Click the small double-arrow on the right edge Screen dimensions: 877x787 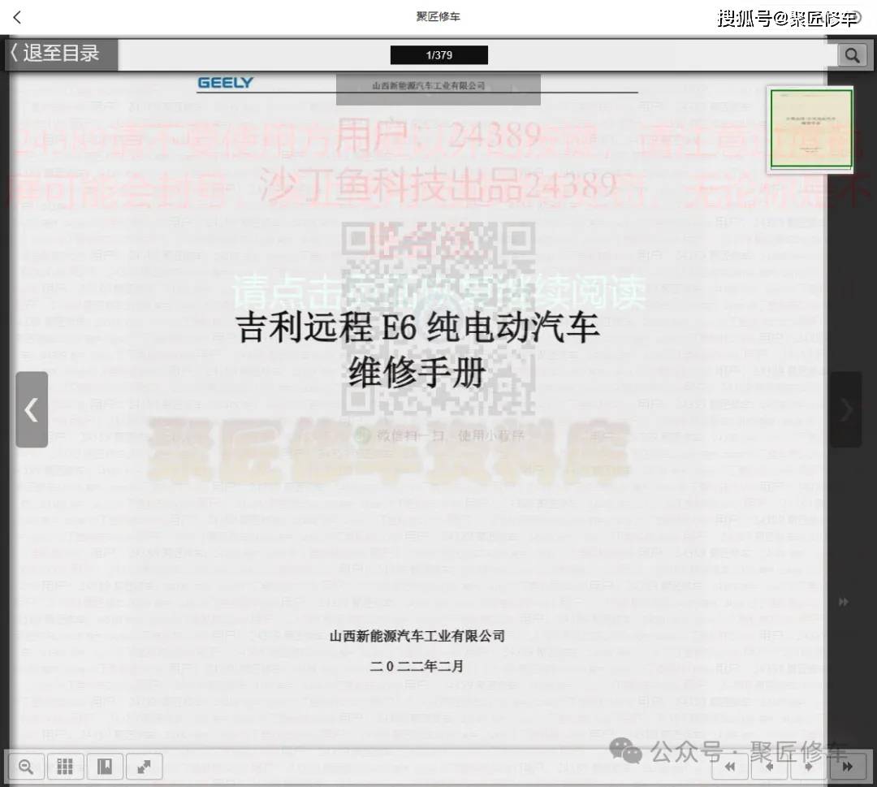tap(844, 602)
